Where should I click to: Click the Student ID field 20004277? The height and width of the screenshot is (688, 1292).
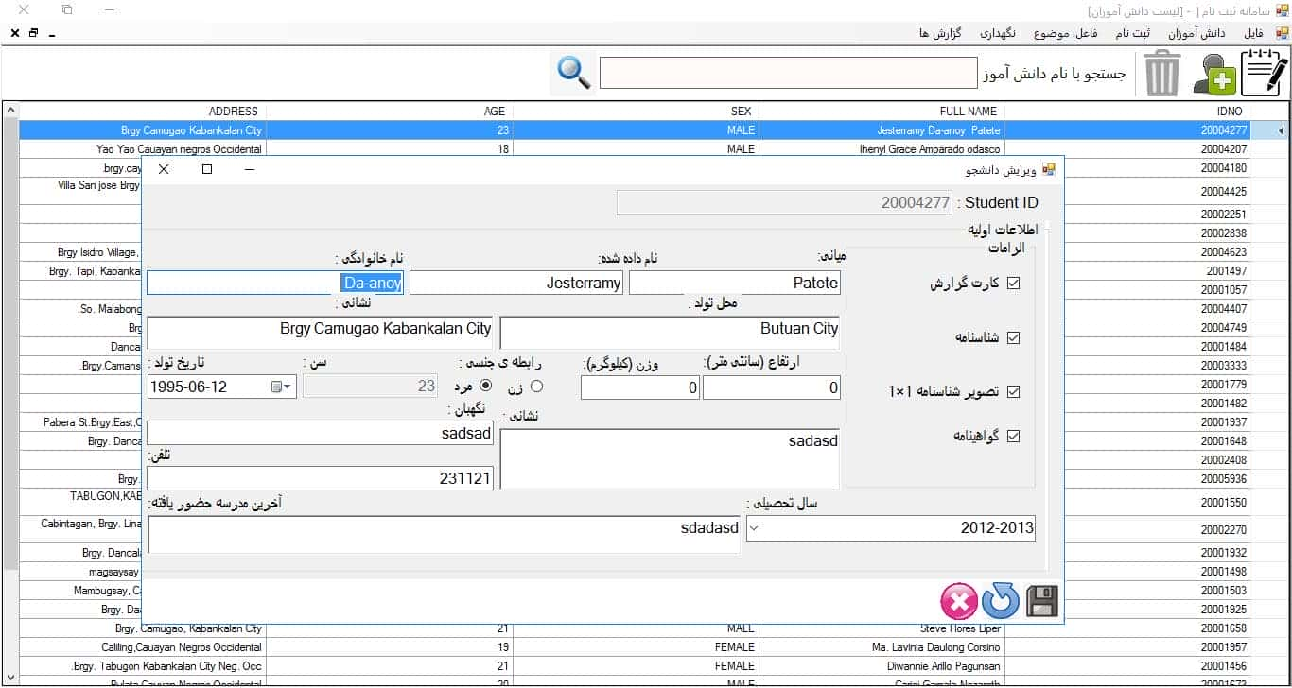click(784, 202)
